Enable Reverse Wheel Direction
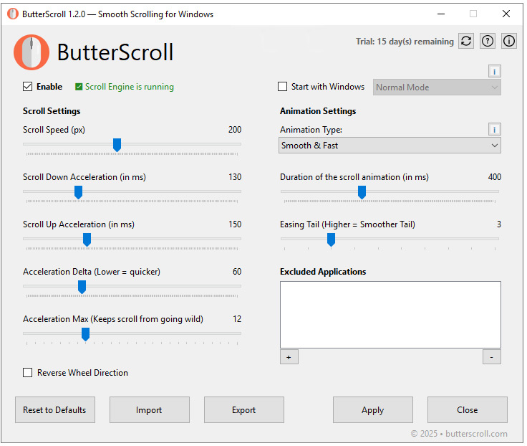Image resolution: width=527 pixels, height=446 pixels. click(27, 373)
